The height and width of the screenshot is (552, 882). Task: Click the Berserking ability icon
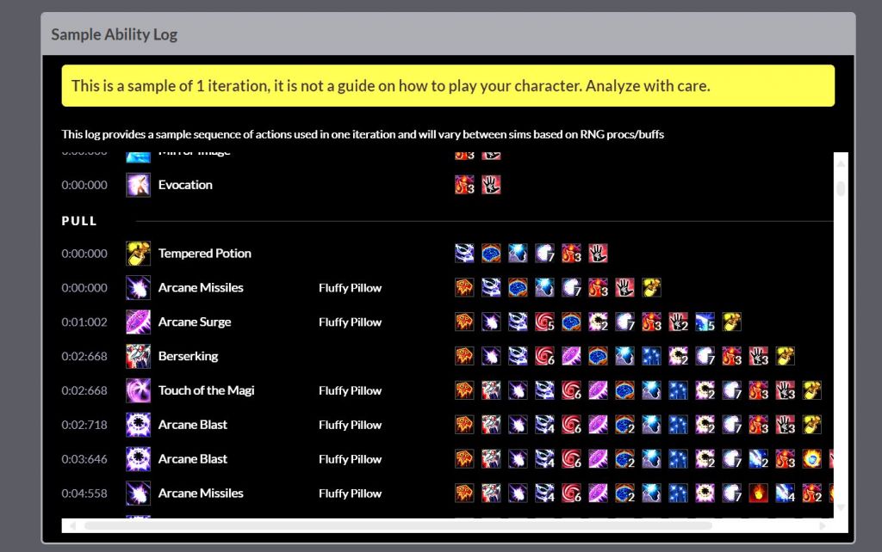pyautogui.click(x=138, y=356)
